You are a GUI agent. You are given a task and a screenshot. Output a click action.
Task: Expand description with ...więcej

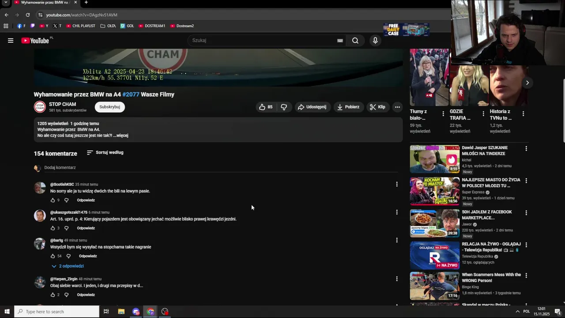pyautogui.click(x=121, y=136)
